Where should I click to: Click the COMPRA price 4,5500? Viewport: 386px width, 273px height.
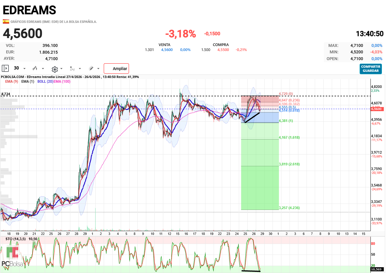[223, 50]
